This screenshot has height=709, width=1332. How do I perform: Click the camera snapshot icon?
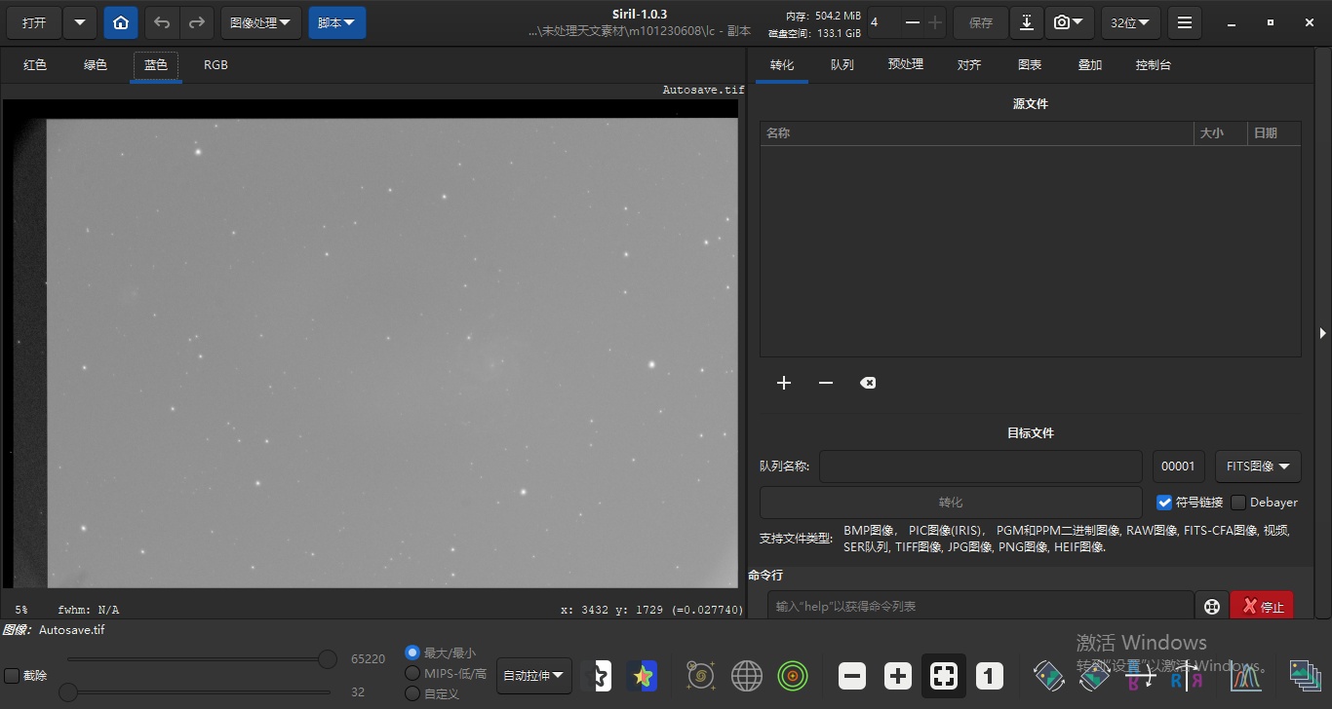pos(1070,22)
